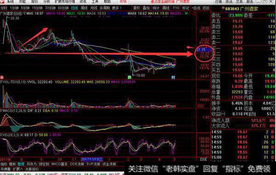The image size is (276, 175).
Task: Open the 报价 menu
Action: 34,1
